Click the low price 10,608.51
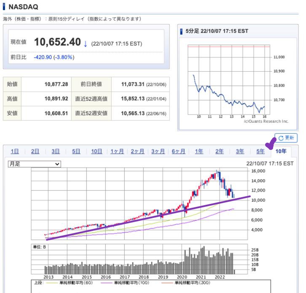 56,114
